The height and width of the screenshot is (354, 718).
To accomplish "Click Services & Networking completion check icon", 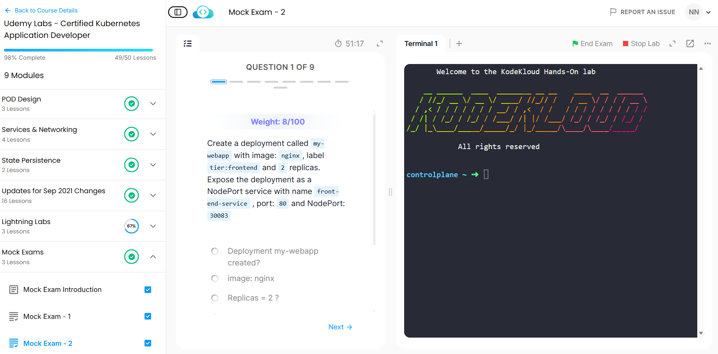I will coord(132,134).
